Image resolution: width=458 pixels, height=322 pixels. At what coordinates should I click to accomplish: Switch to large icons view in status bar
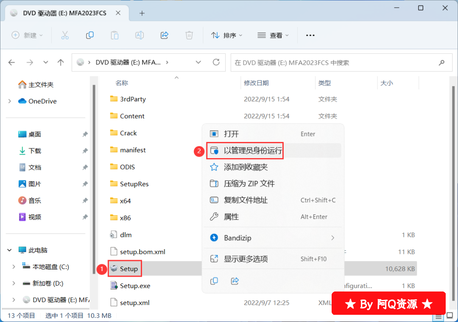click(450, 316)
